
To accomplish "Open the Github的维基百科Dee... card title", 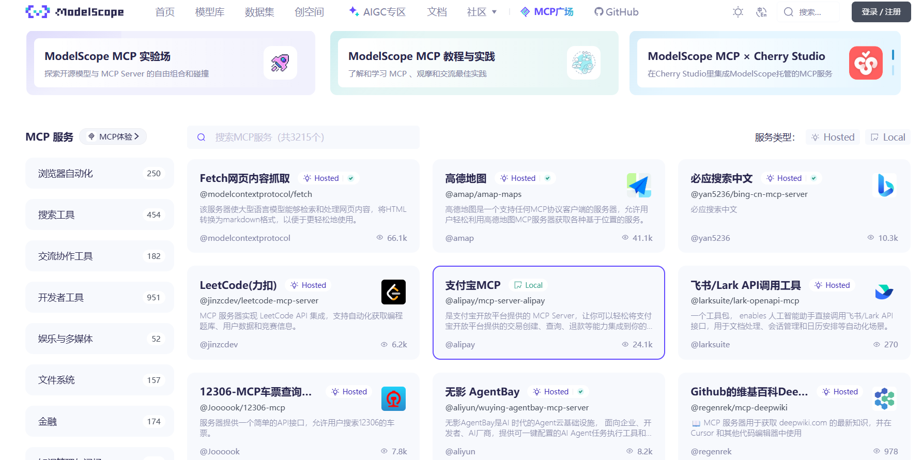I will click(749, 392).
